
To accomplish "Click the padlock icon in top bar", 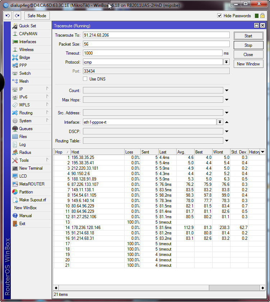I will [x=262, y=16].
